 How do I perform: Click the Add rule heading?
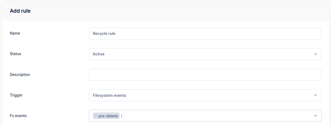click(20, 11)
